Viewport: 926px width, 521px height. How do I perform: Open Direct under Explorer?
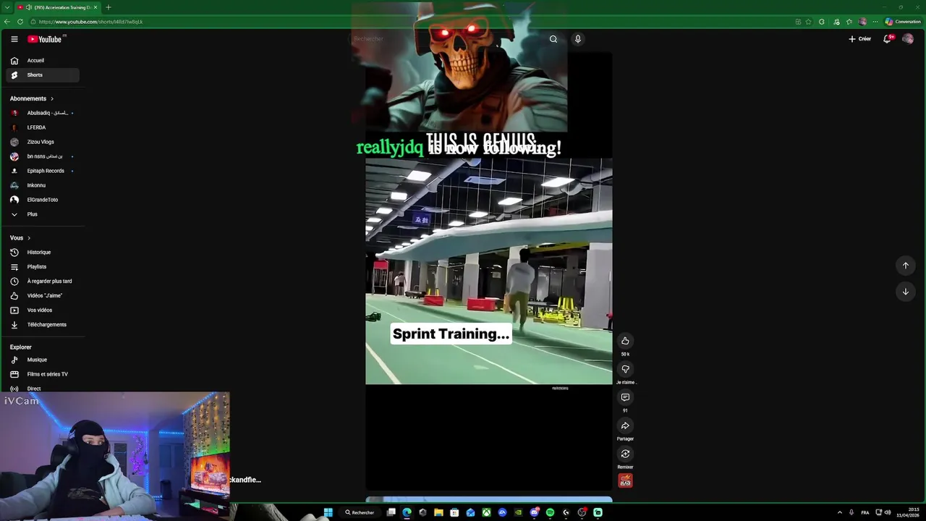coord(43,389)
